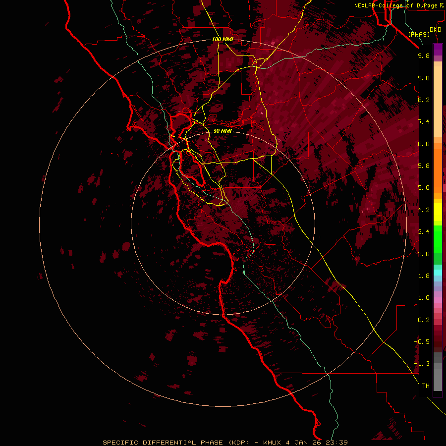Click the 9.0 value on the scale
This screenshot has width=446, height=446.
(424, 78)
